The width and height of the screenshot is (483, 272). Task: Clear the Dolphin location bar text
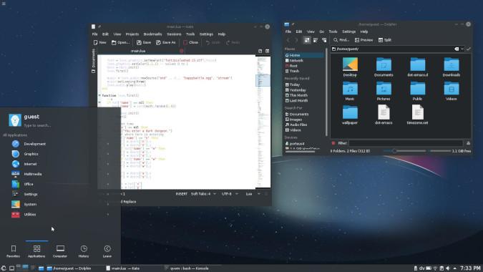(x=457, y=49)
